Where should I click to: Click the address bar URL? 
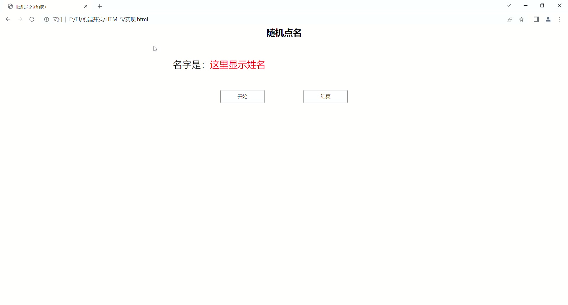109,20
